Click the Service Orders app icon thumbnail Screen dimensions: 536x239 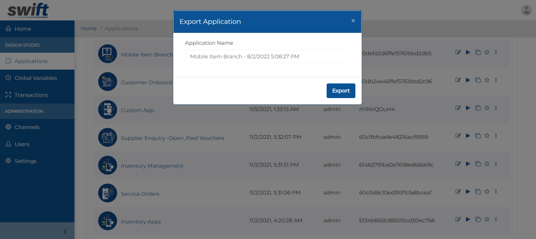[107, 193]
